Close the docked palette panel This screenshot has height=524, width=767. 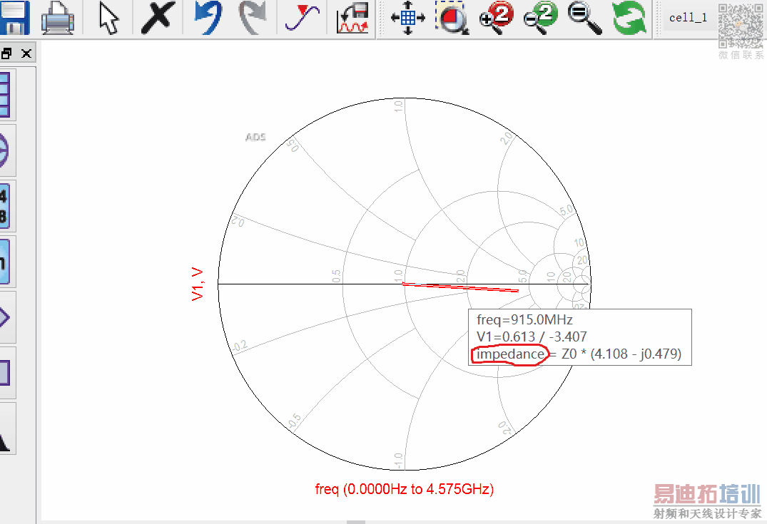coord(26,53)
